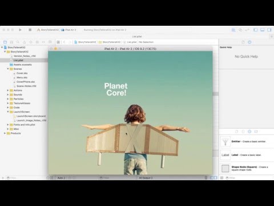Expand the TextureAtlases folder
This screenshot has height=206, width=274.
coord(8,103)
